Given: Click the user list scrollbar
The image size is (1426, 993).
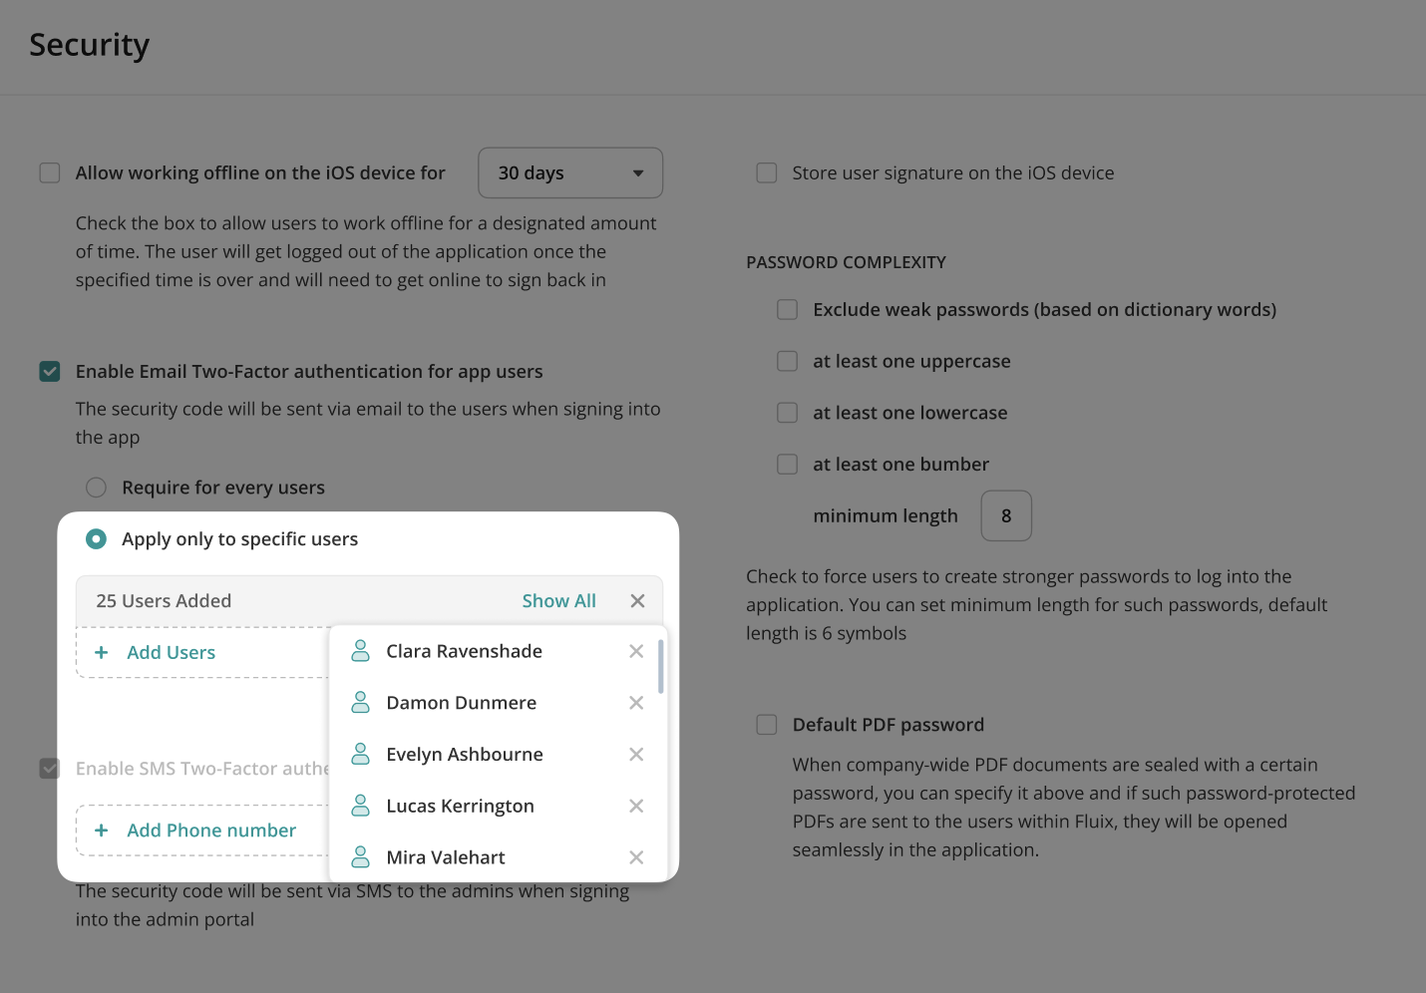Looking at the screenshot, I should 661,667.
